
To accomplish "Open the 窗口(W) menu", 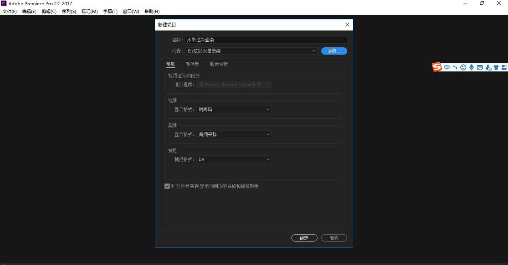I will (x=131, y=11).
